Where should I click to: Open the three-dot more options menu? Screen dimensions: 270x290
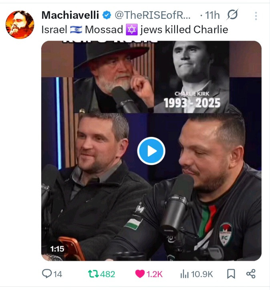(256, 16)
